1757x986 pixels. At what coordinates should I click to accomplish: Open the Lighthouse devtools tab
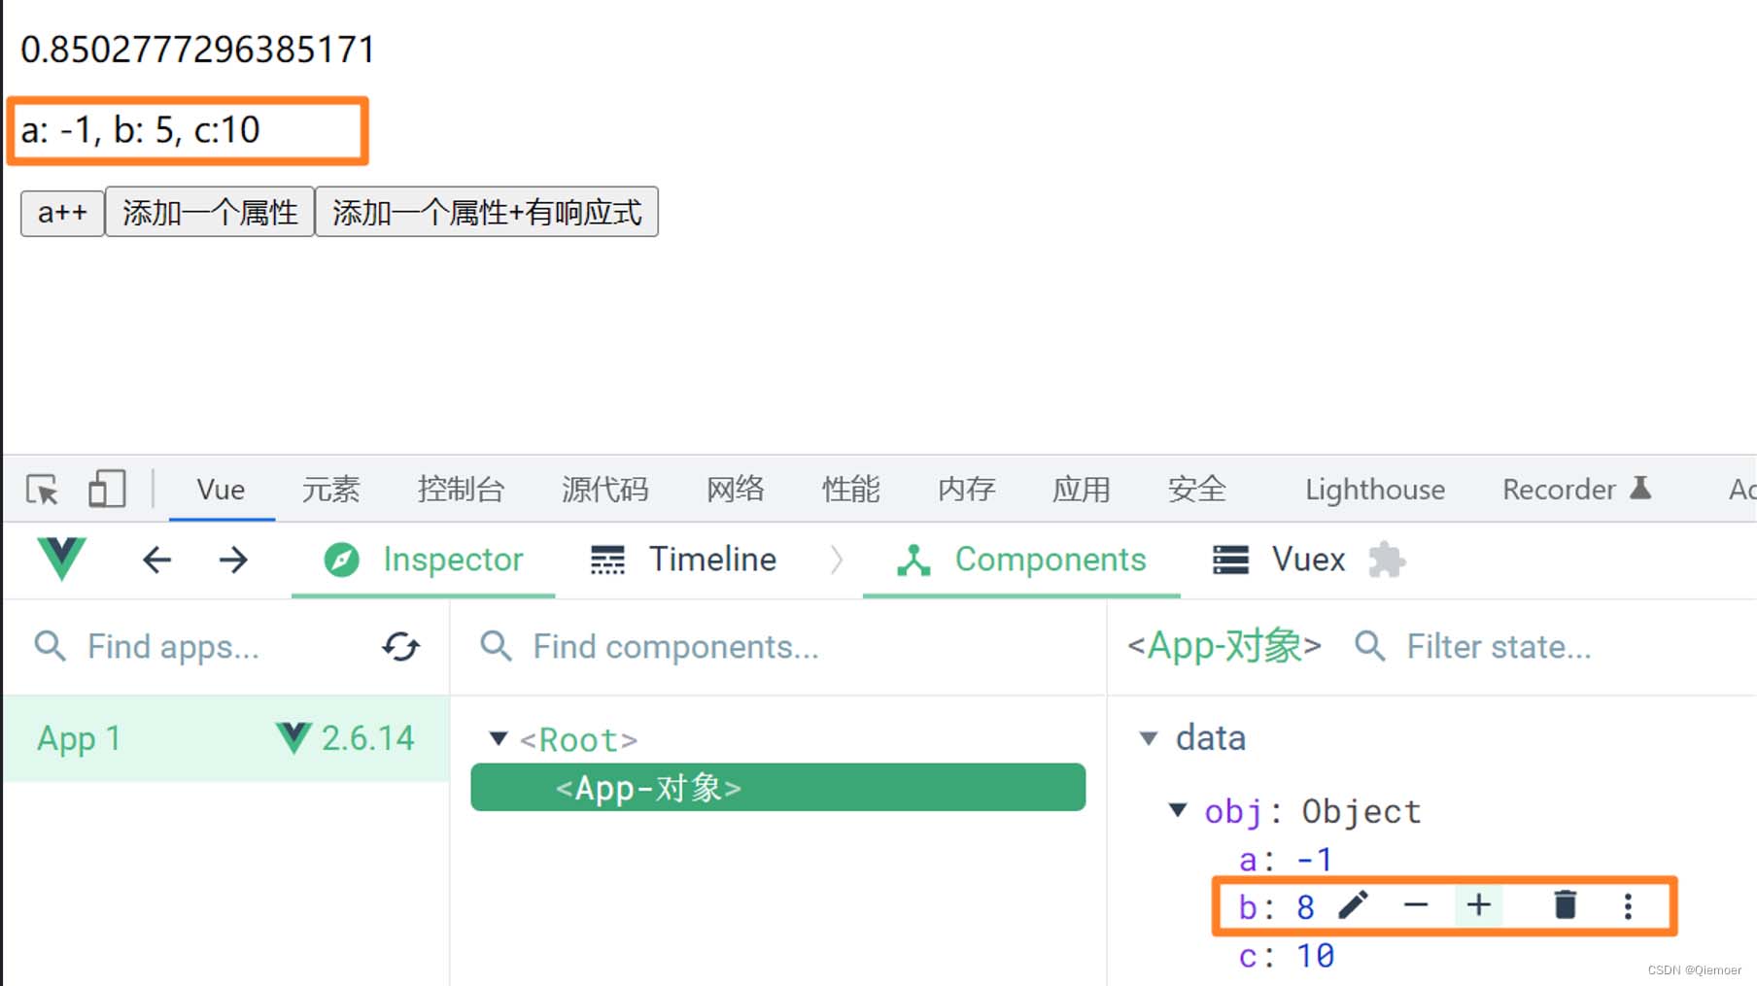point(1374,489)
